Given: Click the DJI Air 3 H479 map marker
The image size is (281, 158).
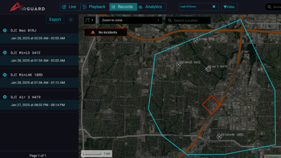Looking at the screenshot, I should pyautogui.click(x=208, y=69).
